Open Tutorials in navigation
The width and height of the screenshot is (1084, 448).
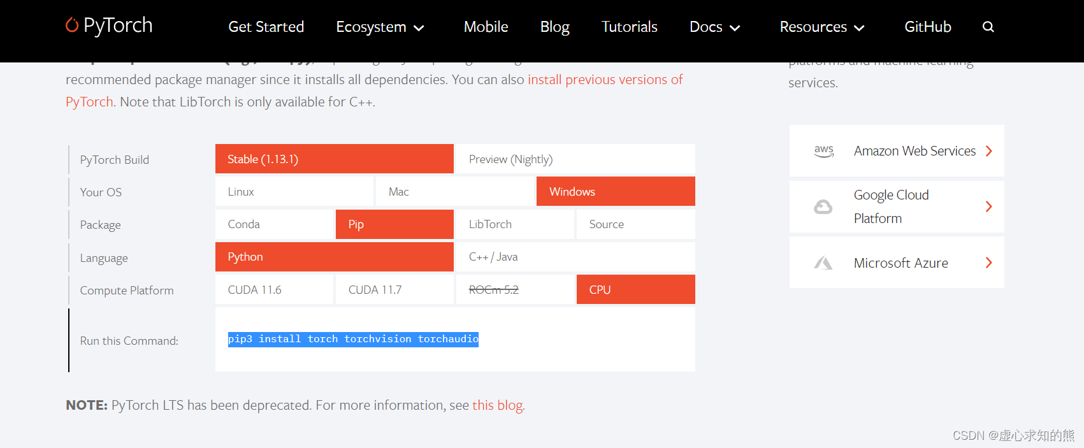(x=630, y=27)
